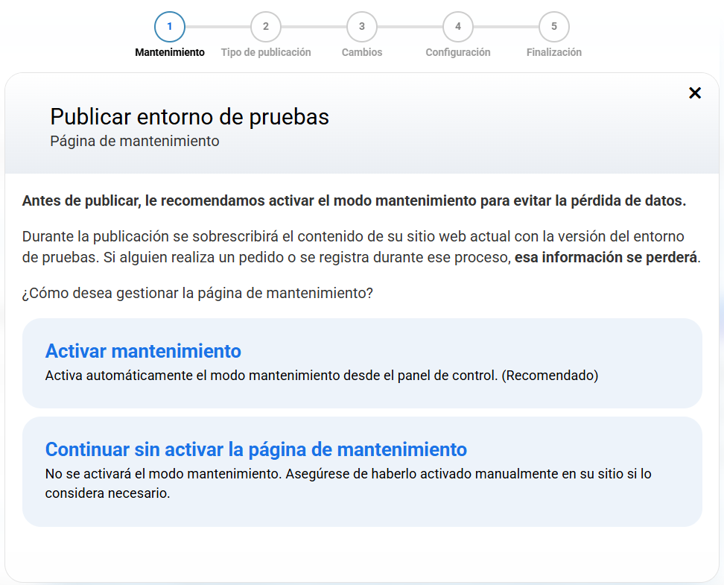
Task: Go to step 5 circle
Action: pyautogui.click(x=553, y=26)
